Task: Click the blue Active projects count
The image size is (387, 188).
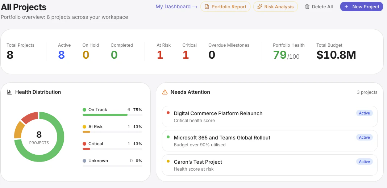Action: tap(62, 55)
